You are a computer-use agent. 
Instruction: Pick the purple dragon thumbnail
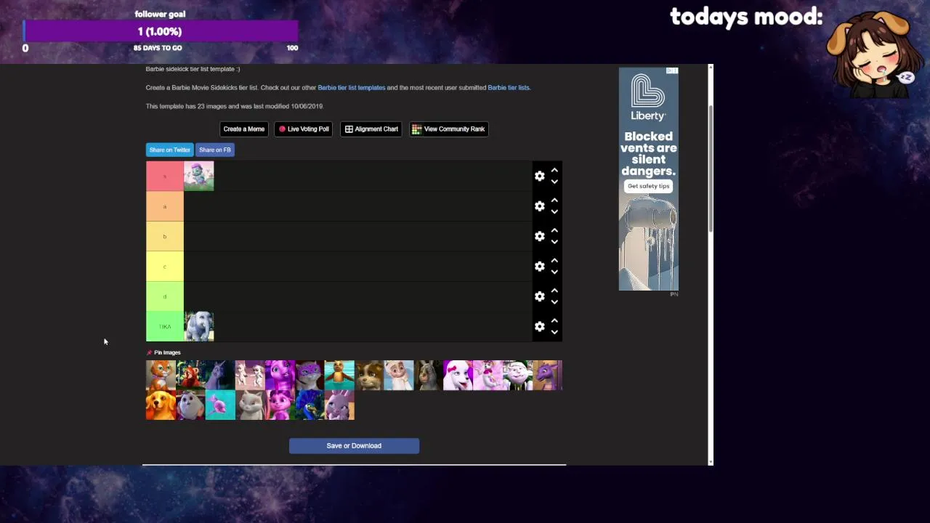pyautogui.click(x=548, y=376)
